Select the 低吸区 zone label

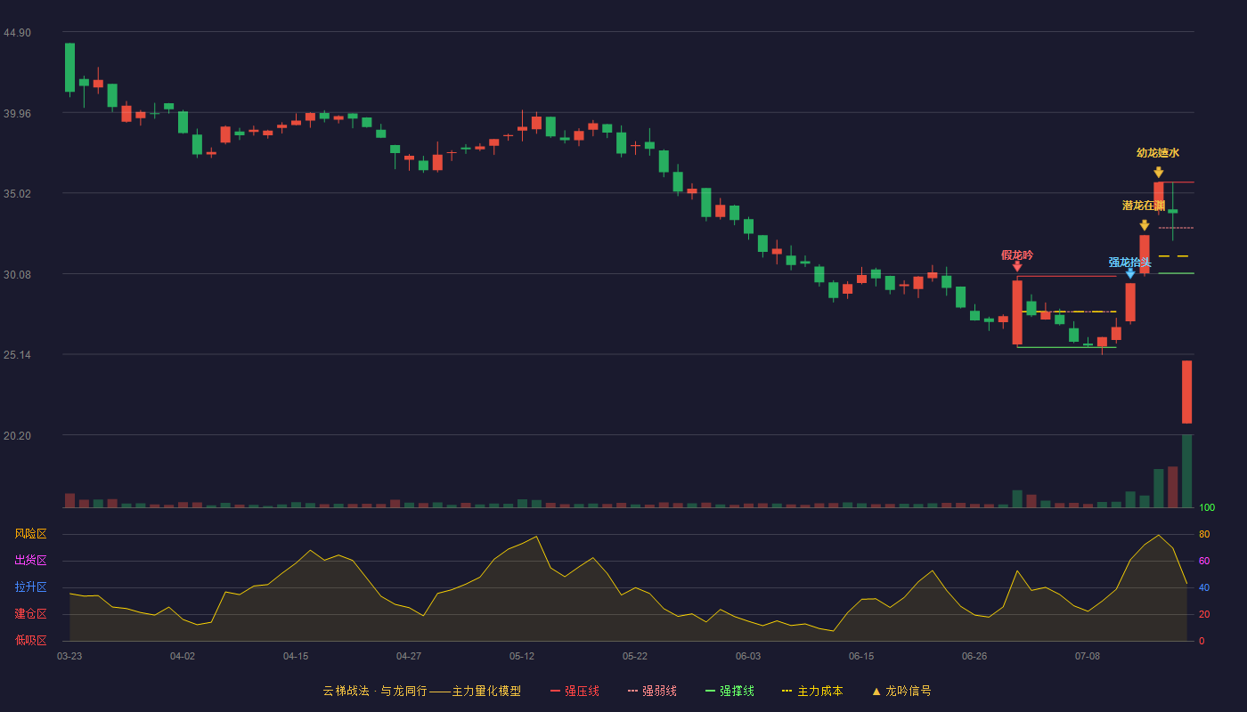[x=30, y=640]
